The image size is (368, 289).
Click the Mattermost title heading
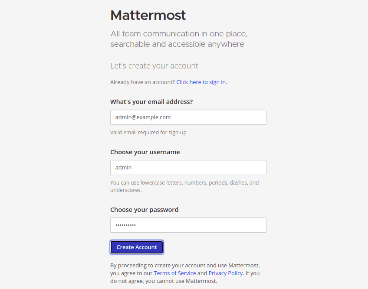(148, 15)
